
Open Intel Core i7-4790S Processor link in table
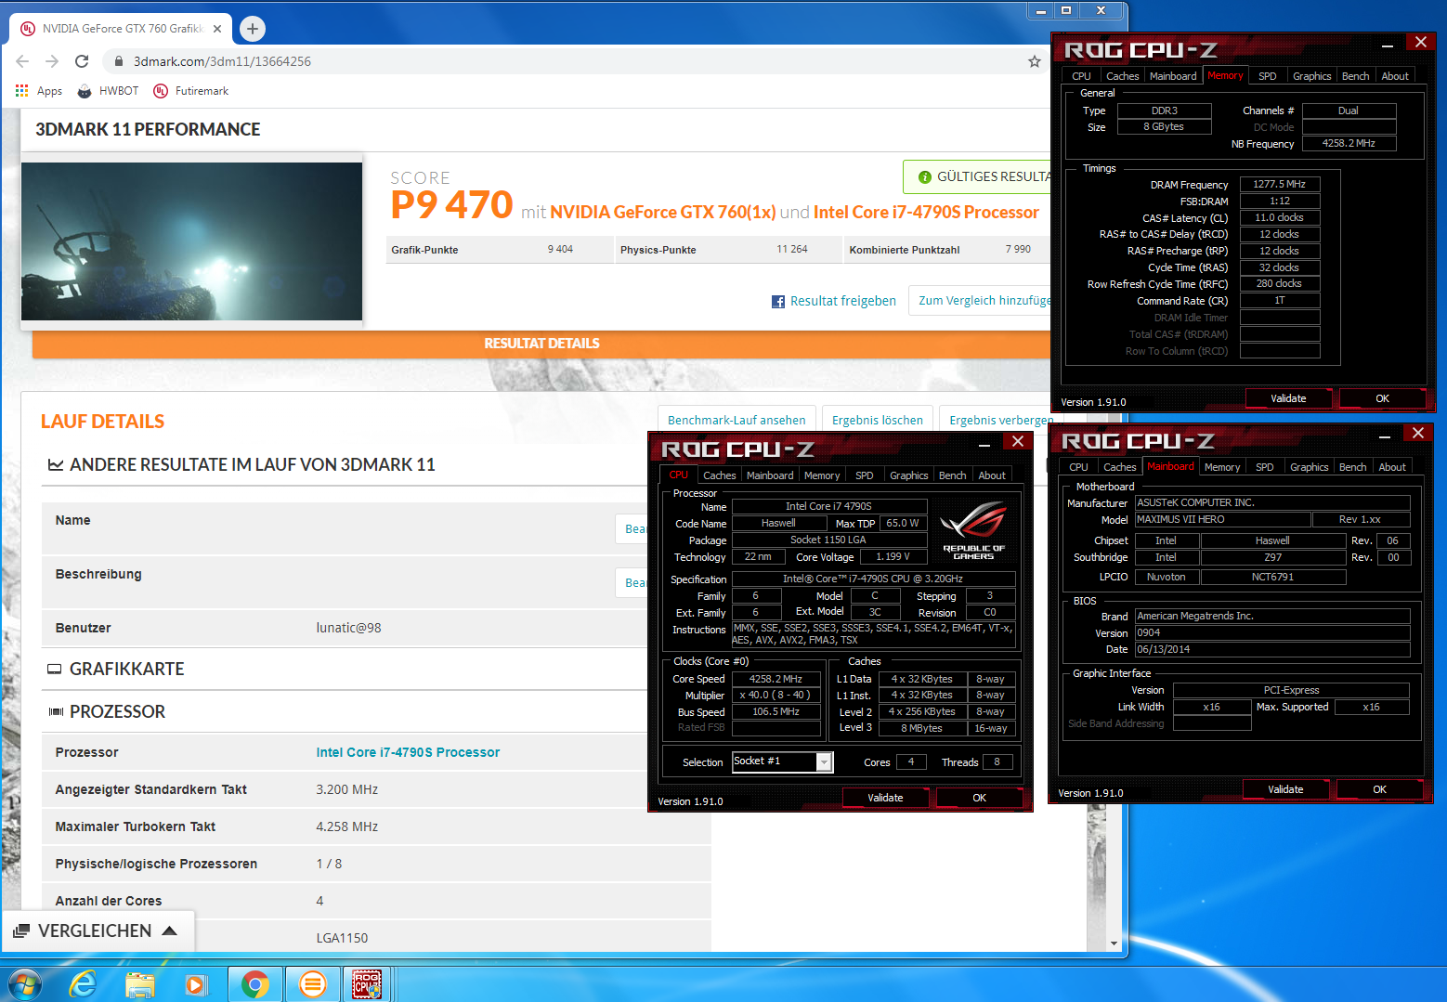pyautogui.click(x=408, y=752)
